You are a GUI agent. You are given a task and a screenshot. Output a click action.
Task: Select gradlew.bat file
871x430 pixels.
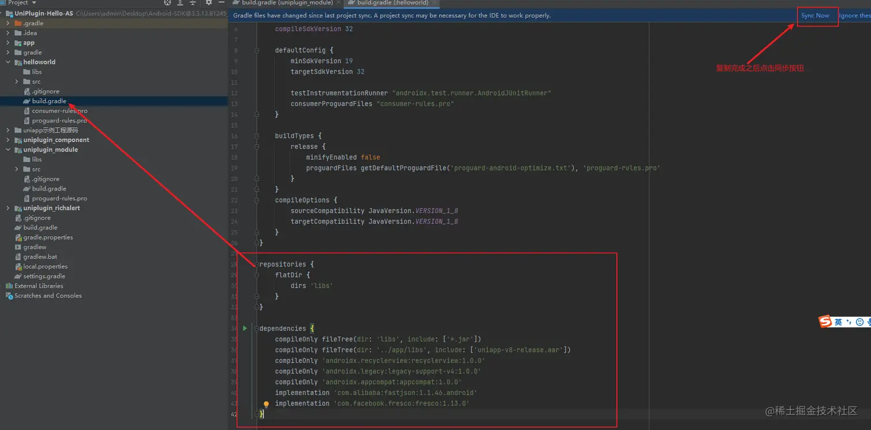(36, 257)
